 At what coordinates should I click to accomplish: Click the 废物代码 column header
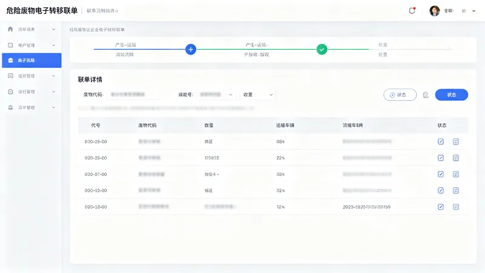click(147, 126)
